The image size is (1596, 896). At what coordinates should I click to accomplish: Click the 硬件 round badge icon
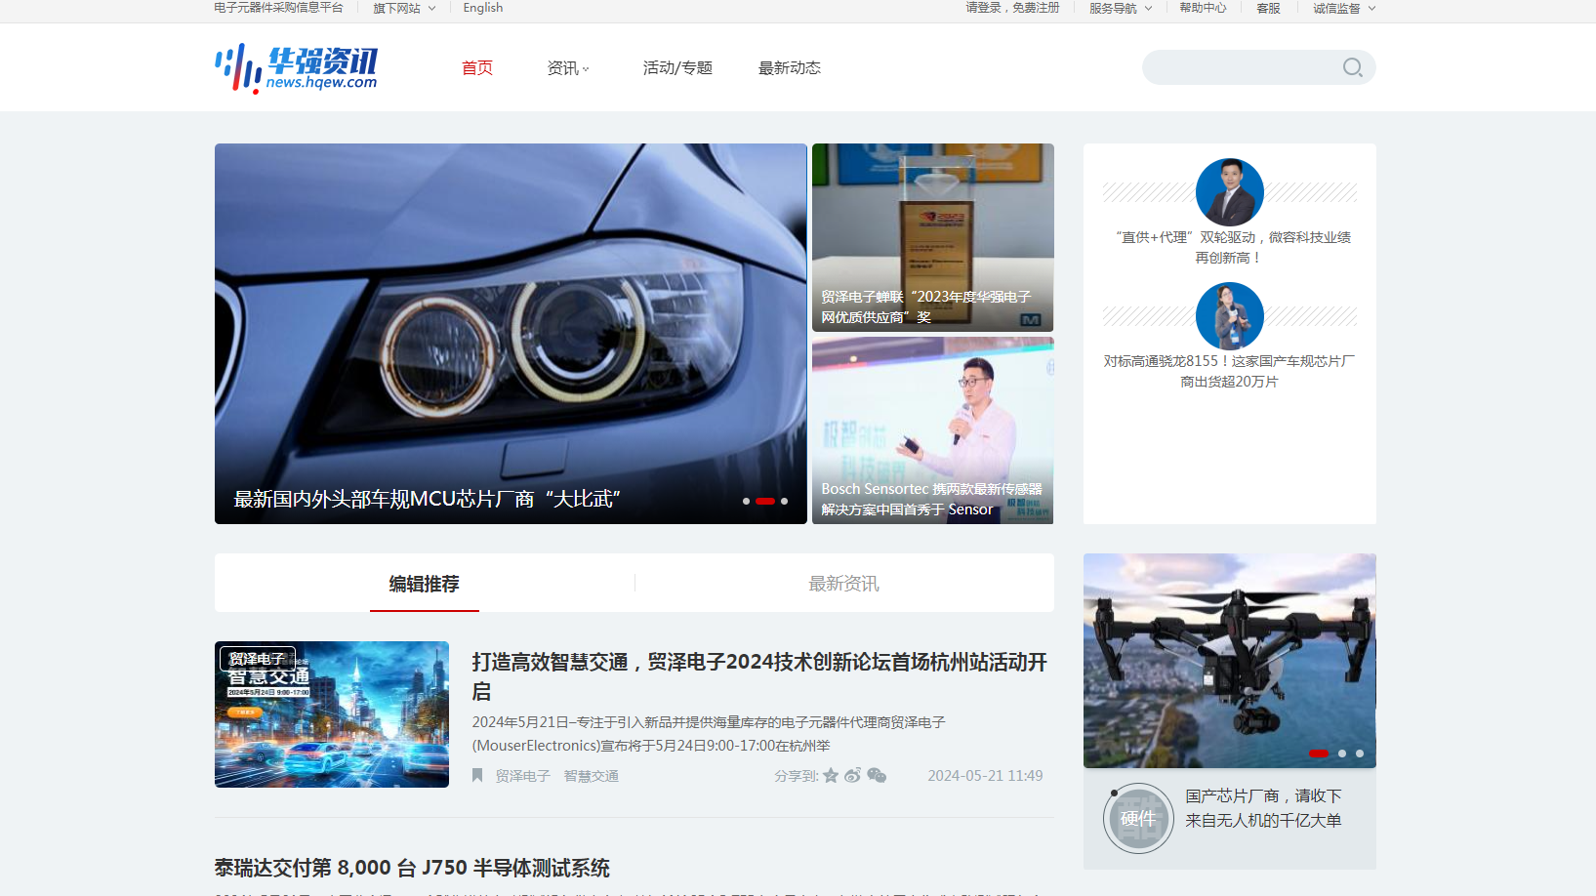(x=1138, y=818)
